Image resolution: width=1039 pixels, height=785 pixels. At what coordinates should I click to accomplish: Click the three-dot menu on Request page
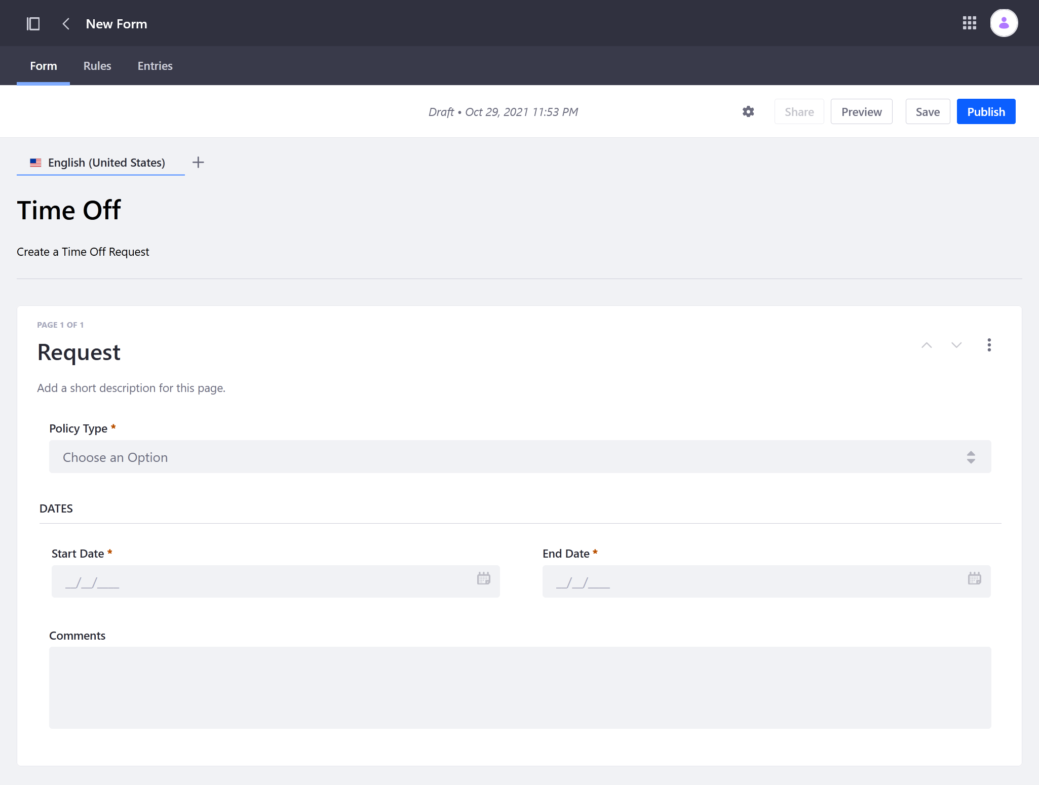pos(989,345)
